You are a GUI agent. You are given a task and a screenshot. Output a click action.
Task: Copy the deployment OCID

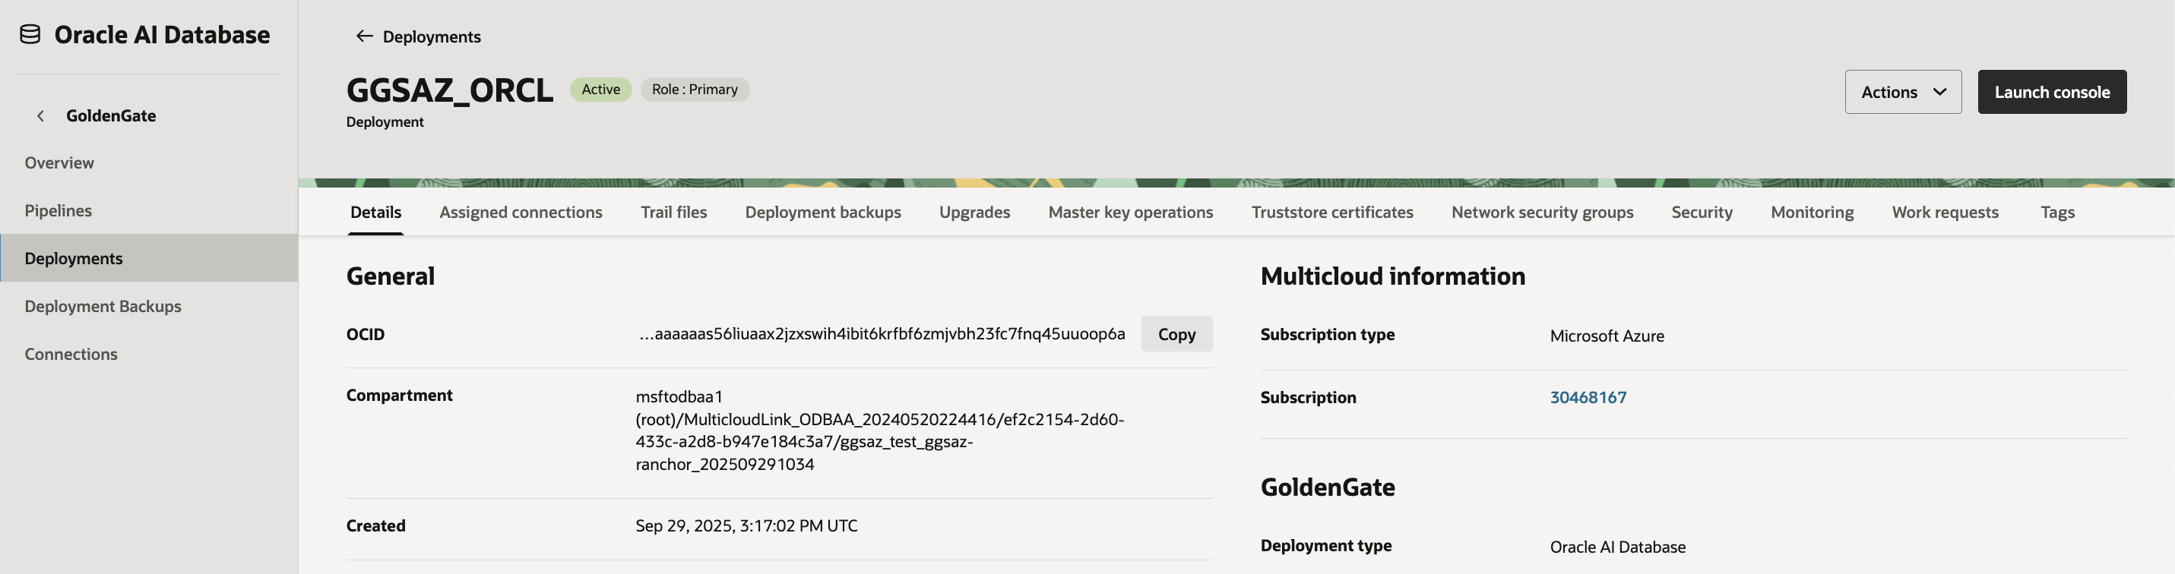[x=1176, y=334]
